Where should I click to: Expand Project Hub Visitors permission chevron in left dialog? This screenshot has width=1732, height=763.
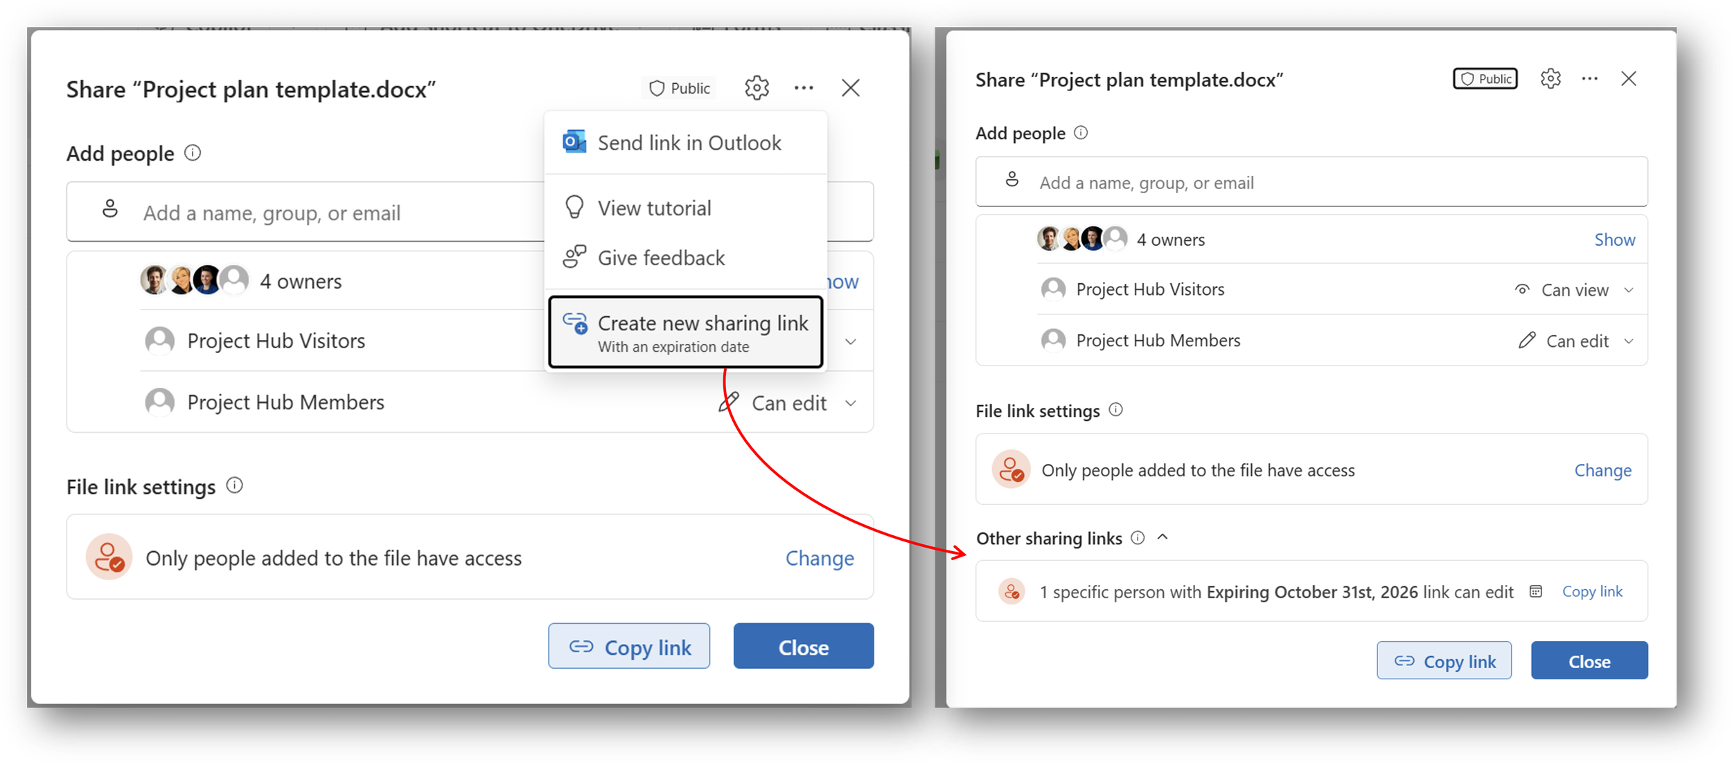pos(851,341)
